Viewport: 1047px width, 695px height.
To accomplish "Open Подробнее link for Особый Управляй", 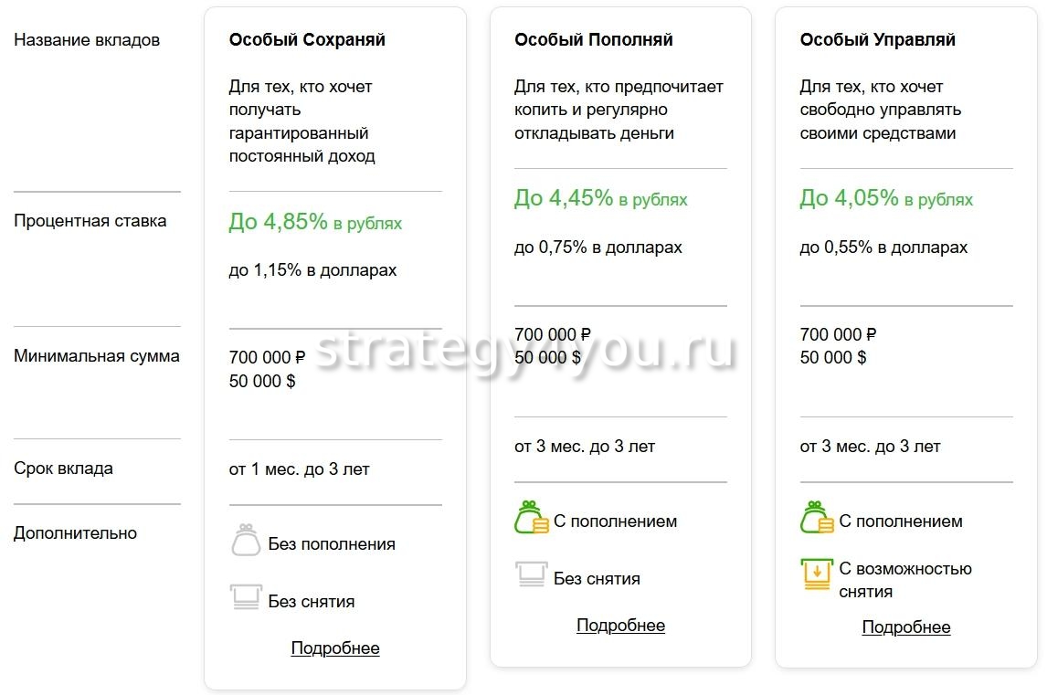I will pyautogui.click(x=906, y=627).
